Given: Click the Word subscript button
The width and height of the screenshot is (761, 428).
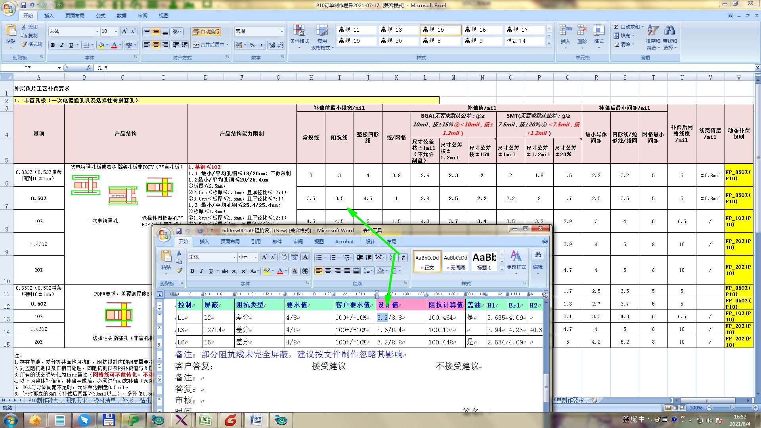Looking at the screenshot, I should click(234, 271).
